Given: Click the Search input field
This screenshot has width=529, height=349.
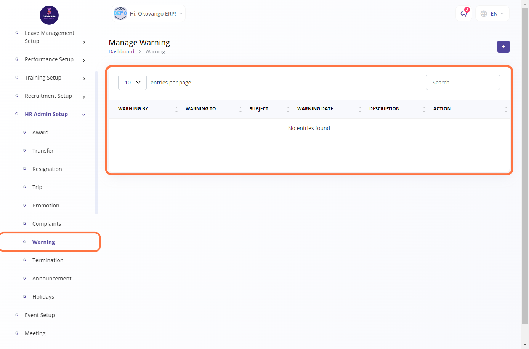Looking at the screenshot, I should click(463, 83).
